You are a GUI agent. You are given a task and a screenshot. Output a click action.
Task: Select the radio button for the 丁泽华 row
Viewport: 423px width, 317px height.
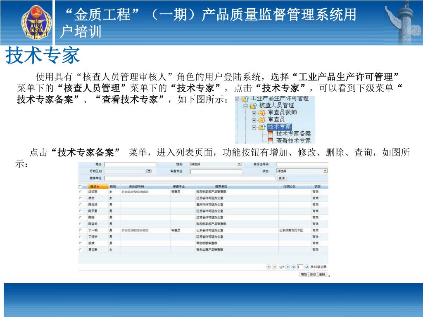coord(80,237)
